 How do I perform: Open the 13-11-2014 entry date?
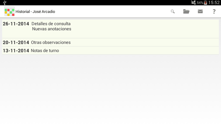[16, 51]
